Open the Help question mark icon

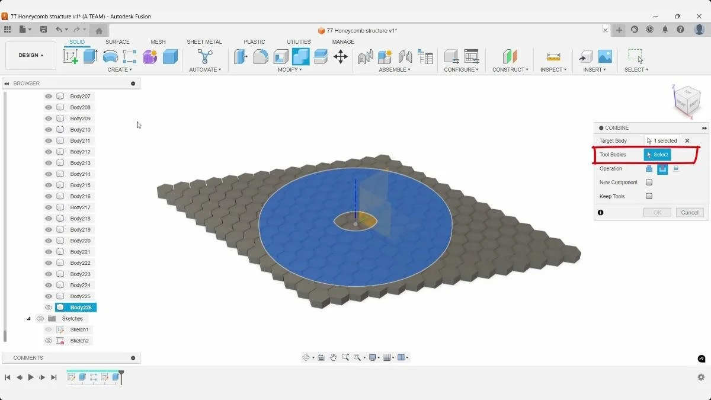pos(681,30)
